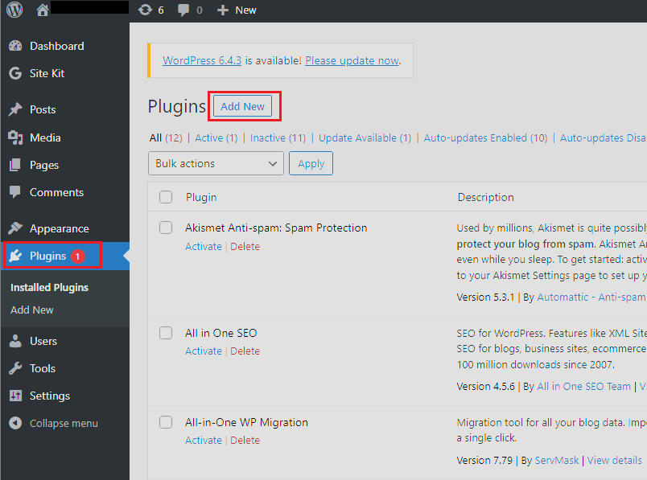Filter plugins by Inactive (11)
The width and height of the screenshot is (647, 480).
(278, 137)
